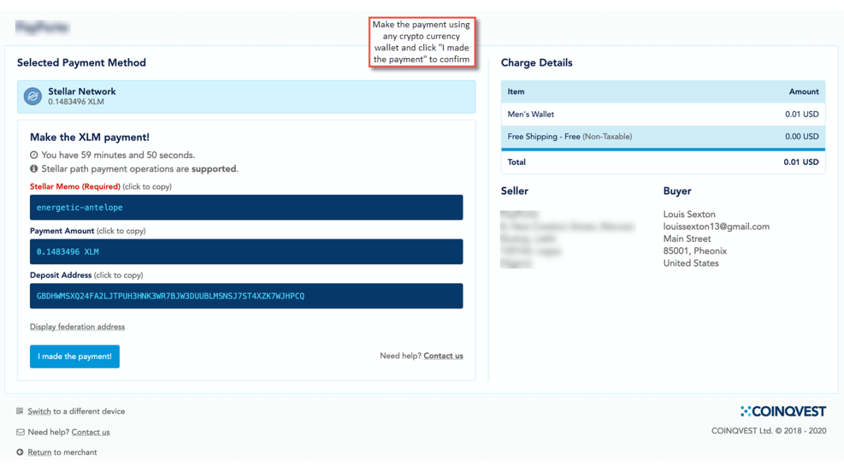Click the buyer email louissexton13@gmail.com
Viewport: 844px width, 470px height.
(716, 227)
